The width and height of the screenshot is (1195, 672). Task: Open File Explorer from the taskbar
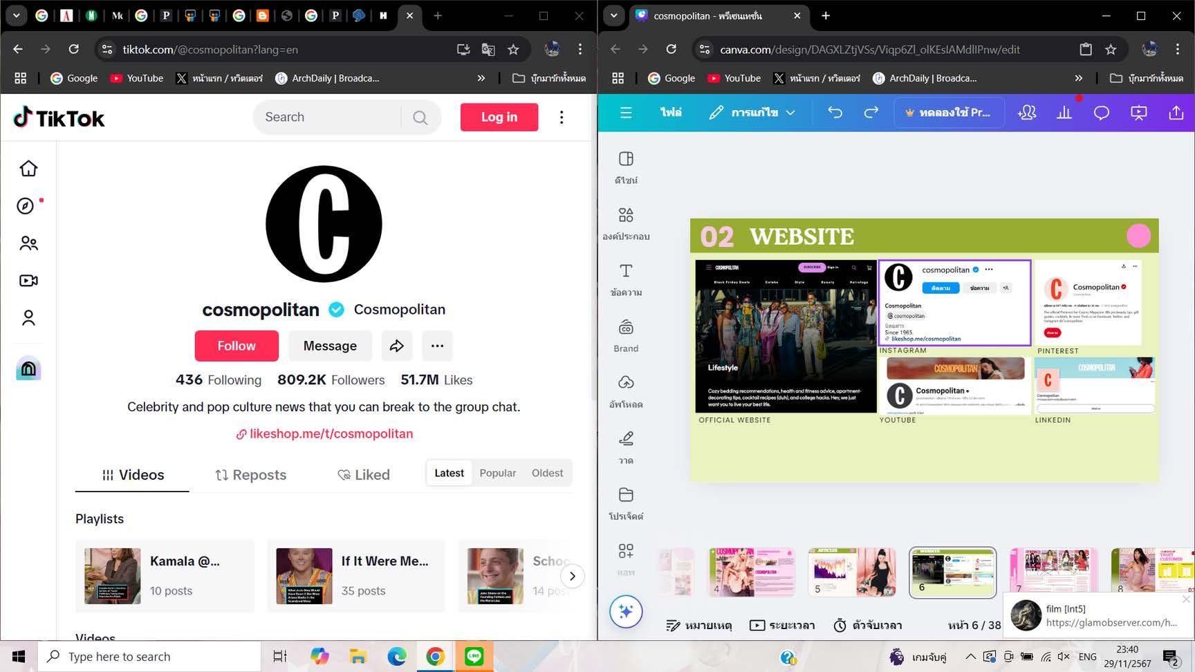(358, 656)
